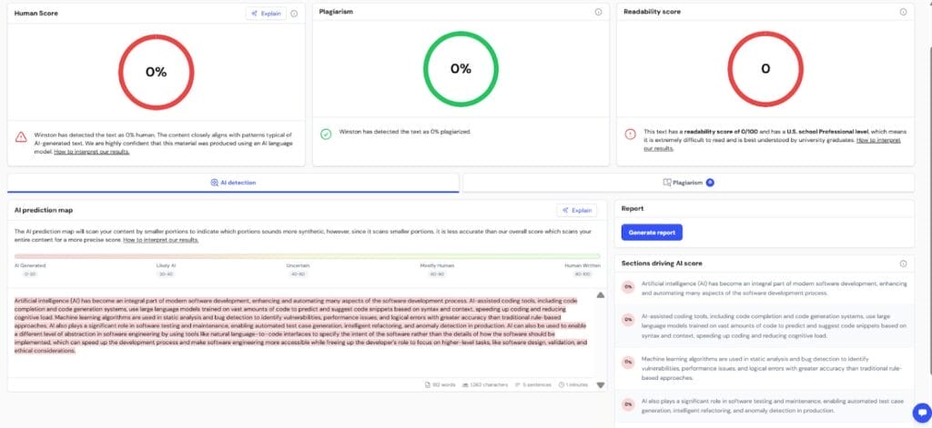Click the red warning triangle under Human Score
The image size is (932, 428).
pyautogui.click(x=21, y=137)
